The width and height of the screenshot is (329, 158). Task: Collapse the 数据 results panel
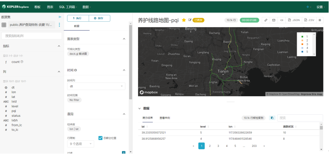tap(139, 108)
